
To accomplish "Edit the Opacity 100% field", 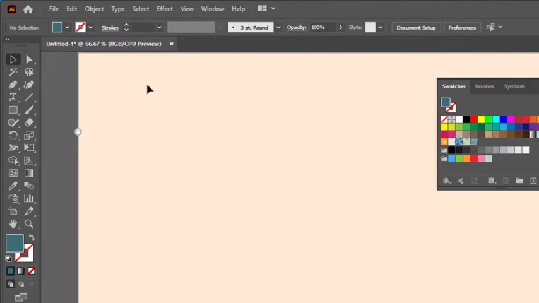I will point(322,27).
